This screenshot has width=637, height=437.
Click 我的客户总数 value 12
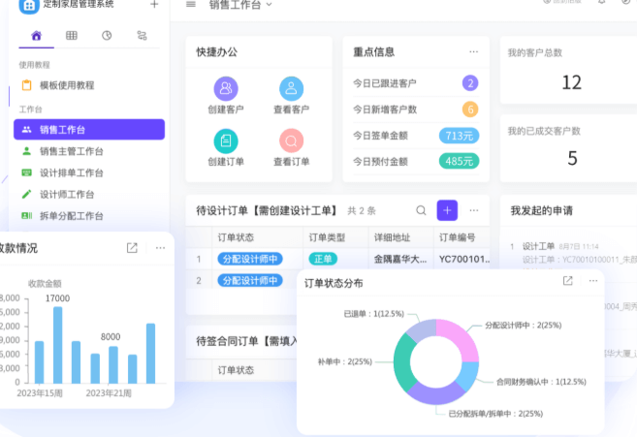[x=572, y=82]
